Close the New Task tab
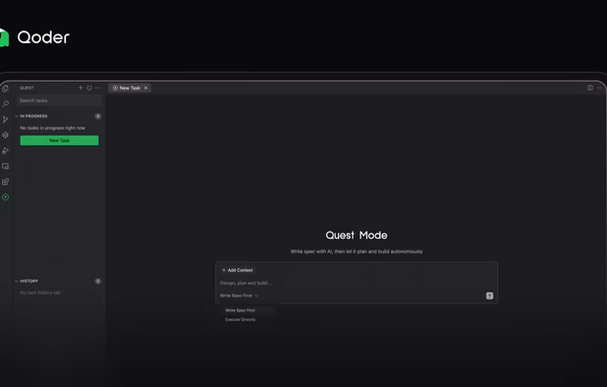Viewport: 607px width, 387px height. (146, 87)
